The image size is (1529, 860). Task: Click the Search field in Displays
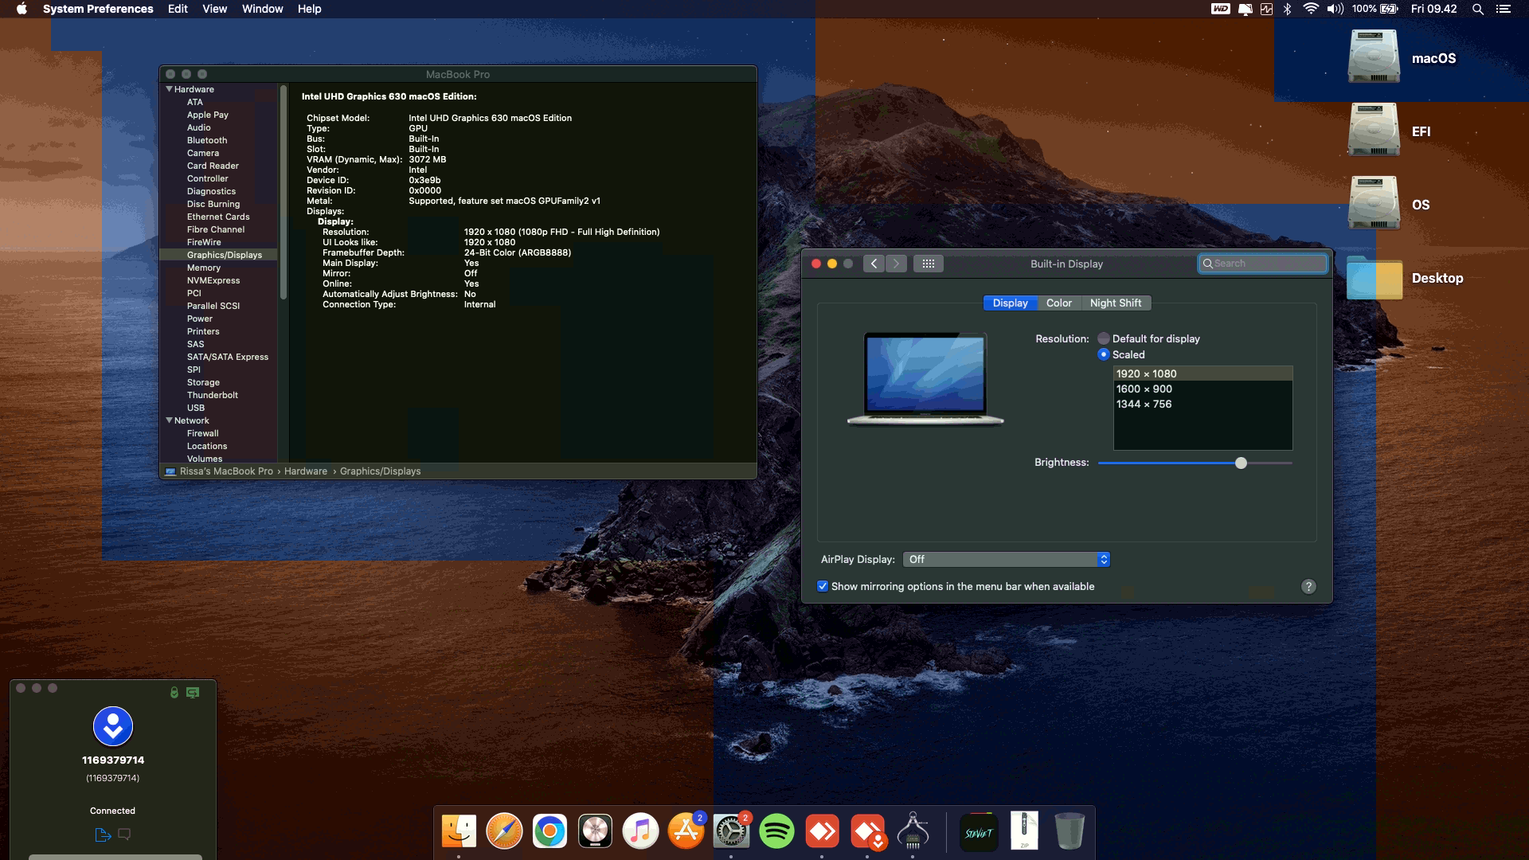pyautogui.click(x=1263, y=264)
